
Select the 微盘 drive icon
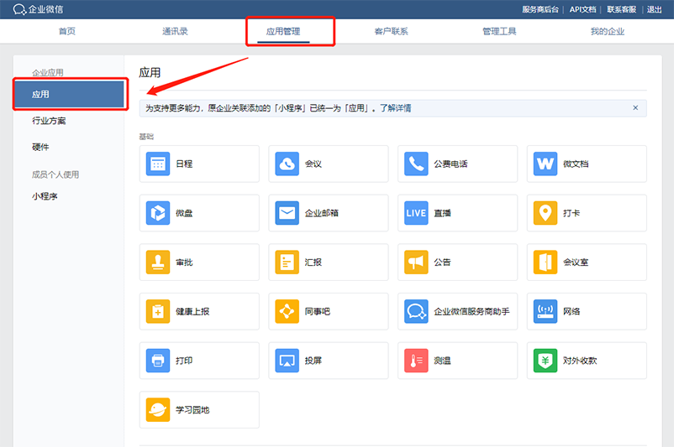click(x=158, y=213)
